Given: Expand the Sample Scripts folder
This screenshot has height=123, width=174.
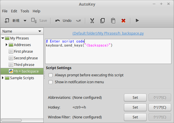Looking at the screenshot, I should point(3,78).
